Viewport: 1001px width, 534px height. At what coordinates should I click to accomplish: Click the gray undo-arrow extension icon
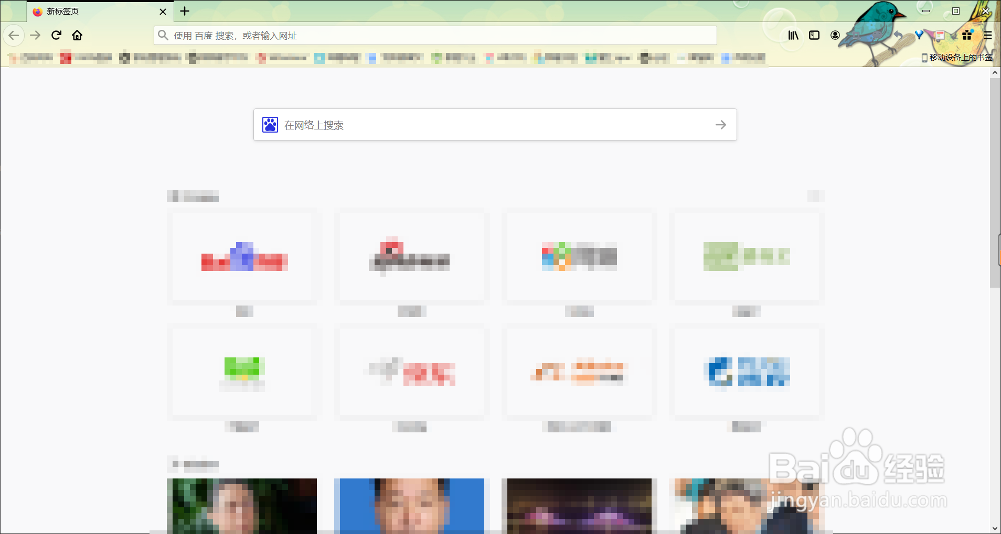point(898,35)
